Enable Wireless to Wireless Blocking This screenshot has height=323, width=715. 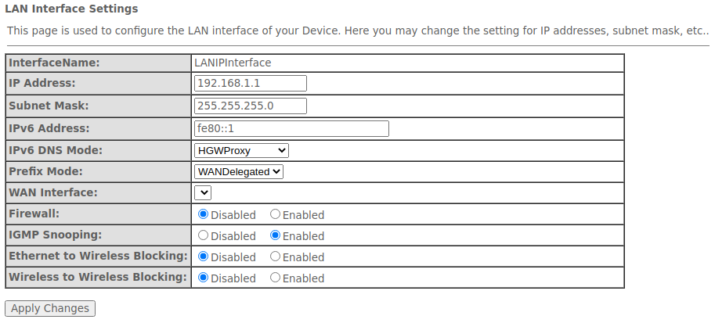(x=276, y=278)
